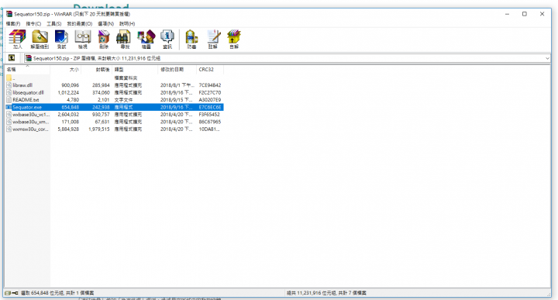Viewport: 558px width, 300px height.
Task: Click the packed size value 2,101
Action: point(104,100)
